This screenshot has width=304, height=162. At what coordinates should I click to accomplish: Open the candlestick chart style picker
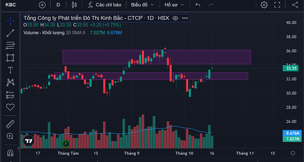click(x=74, y=5)
